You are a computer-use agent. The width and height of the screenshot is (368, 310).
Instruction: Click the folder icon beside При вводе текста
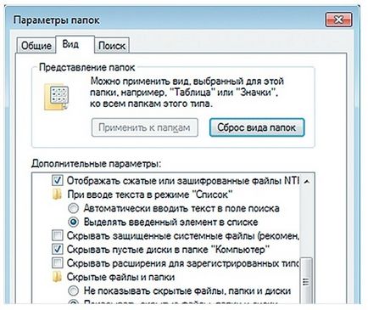57,194
